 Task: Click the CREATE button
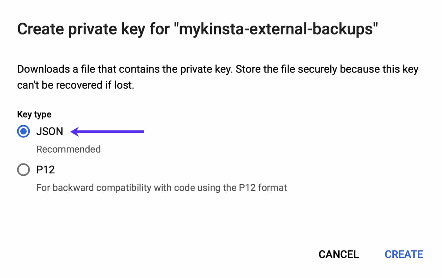(x=404, y=254)
